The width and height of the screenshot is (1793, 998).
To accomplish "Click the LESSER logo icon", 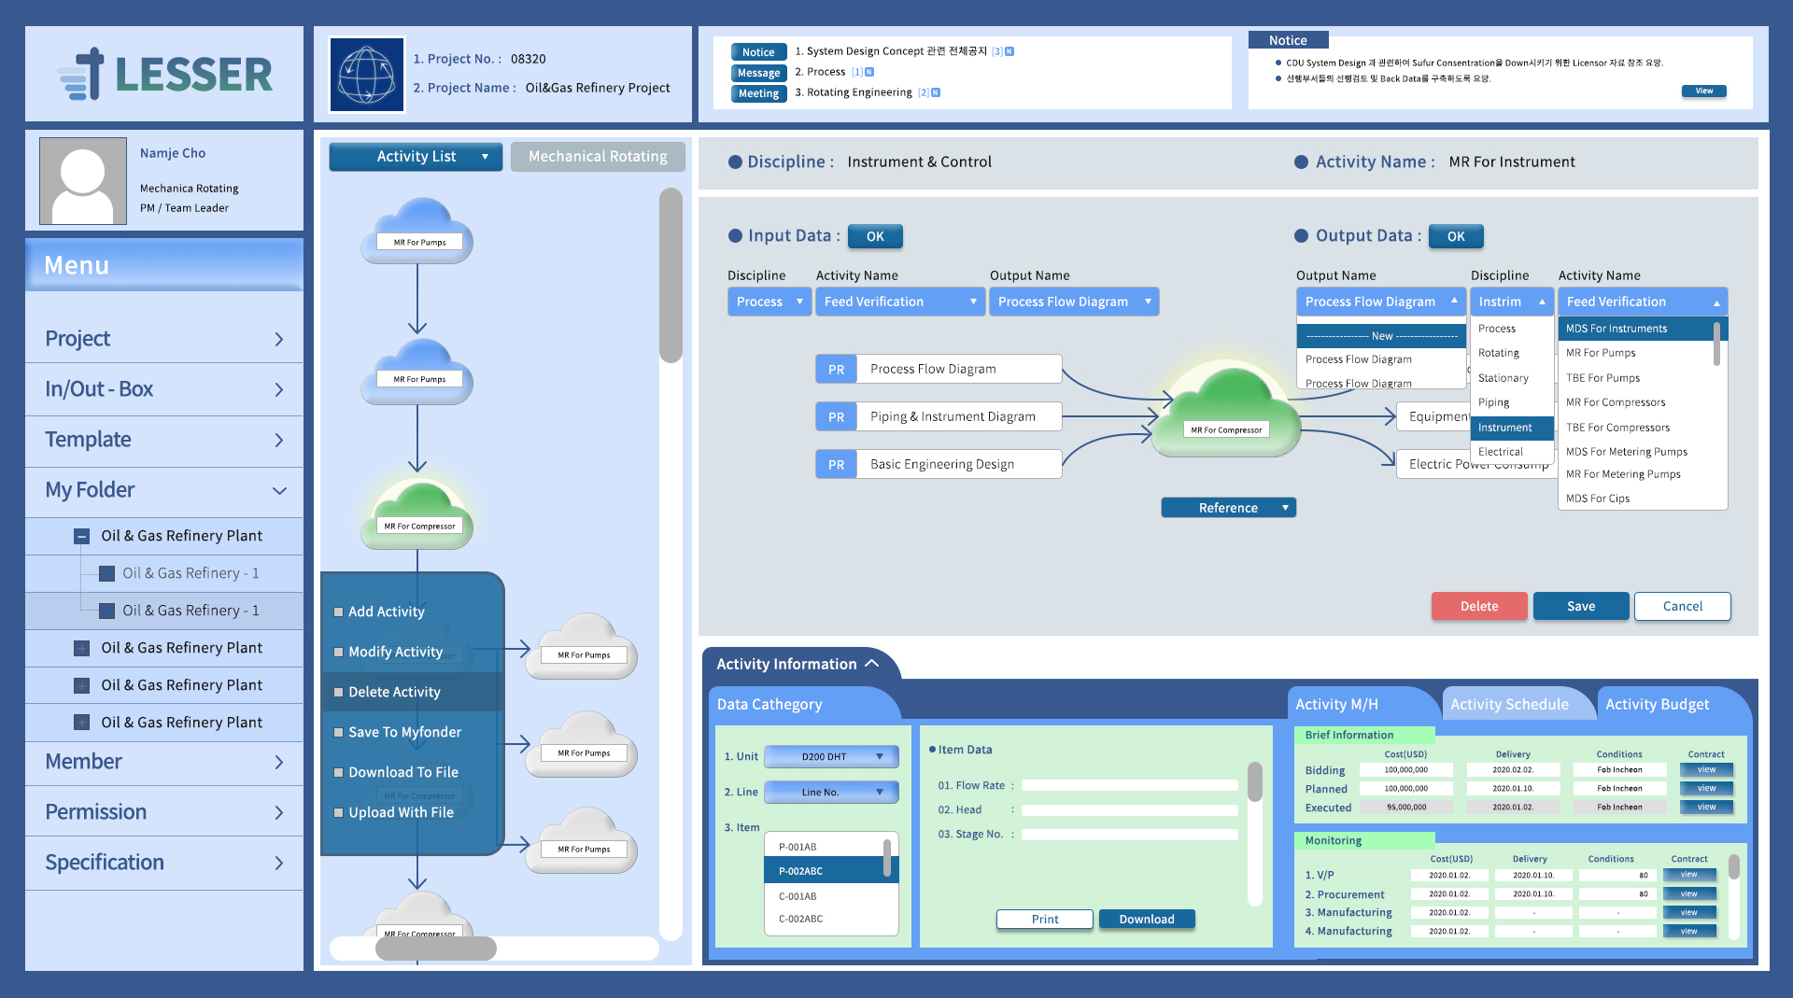I will (x=82, y=75).
